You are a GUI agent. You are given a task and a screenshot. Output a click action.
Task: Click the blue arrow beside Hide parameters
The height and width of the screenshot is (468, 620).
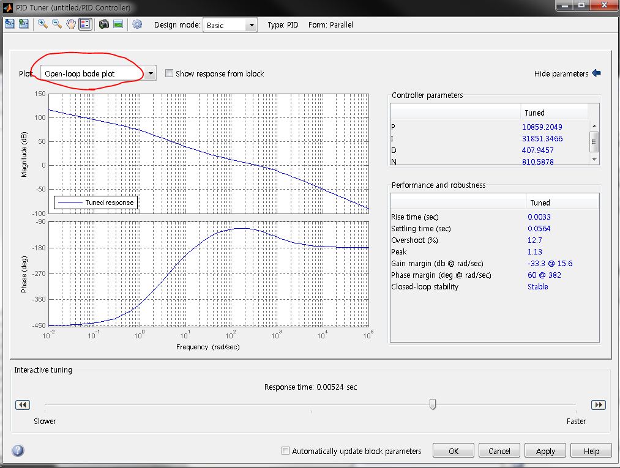coord(596,73)
